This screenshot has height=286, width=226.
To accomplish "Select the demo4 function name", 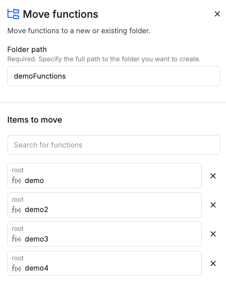I will (36, 268).
